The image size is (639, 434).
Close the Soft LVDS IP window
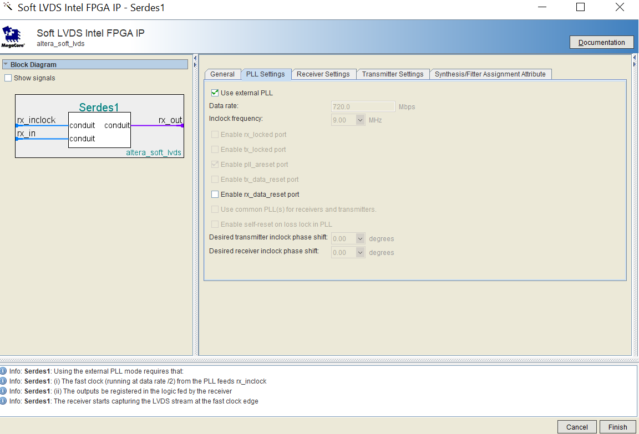(x=620, y=7)
